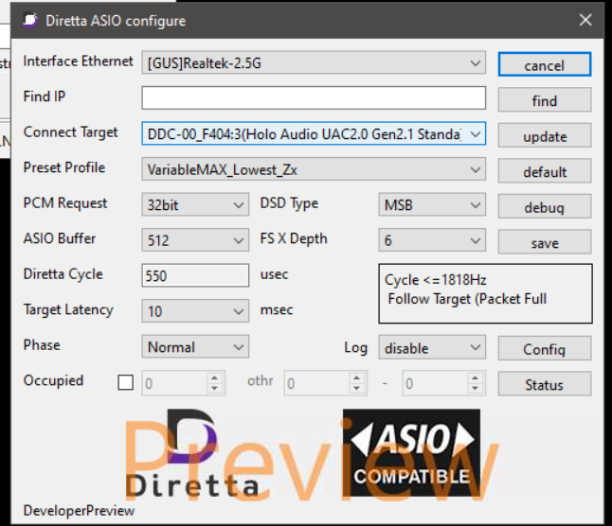Click the Diretta Cycle value field

(195, 276)
